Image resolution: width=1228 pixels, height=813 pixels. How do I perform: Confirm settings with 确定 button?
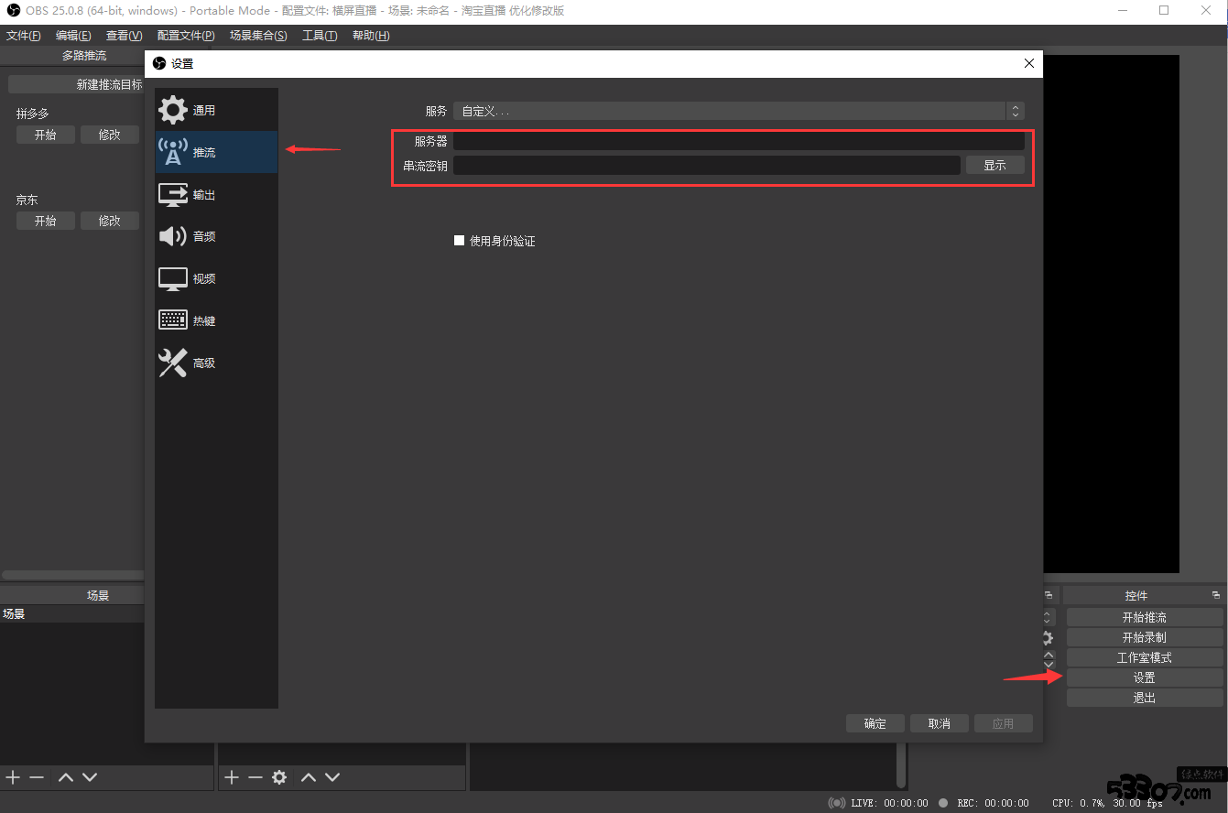tap(875, 723)
